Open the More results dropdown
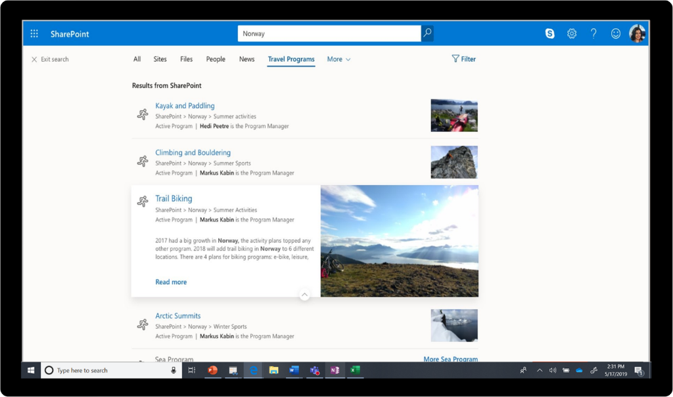673x397 pixels. 338,59
